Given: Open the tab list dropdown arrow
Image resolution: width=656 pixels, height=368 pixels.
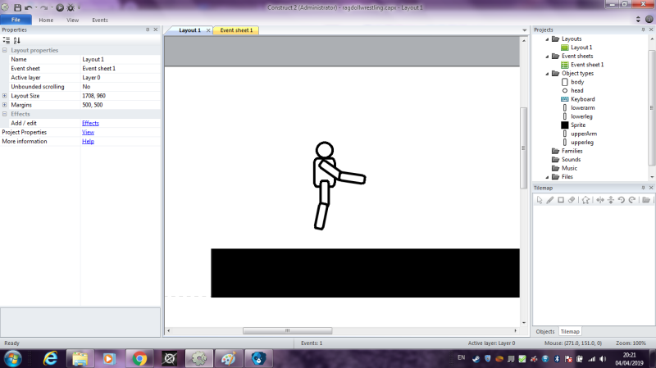Looking at the screenshot, I should (524, 30).
